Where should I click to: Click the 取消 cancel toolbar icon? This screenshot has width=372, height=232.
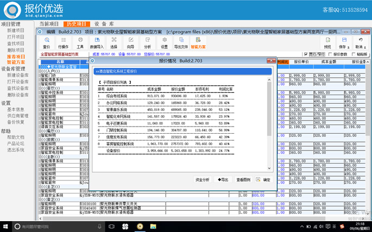pyautogui.click(x=361, y=43)
